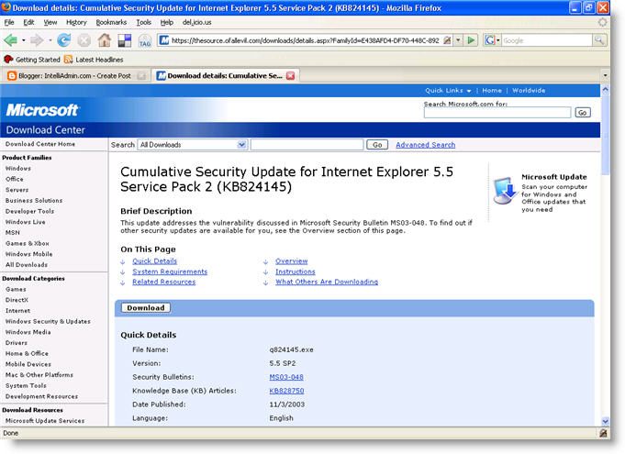Image resolution: width=625 pixels, height=454 pixels.
Task: Open the All Downloads combo box
Action: pos(192,145)
